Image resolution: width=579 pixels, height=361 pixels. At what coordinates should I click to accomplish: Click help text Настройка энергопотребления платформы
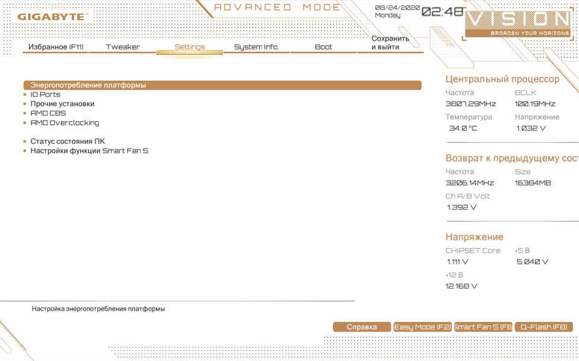click(x=98, y=309)
